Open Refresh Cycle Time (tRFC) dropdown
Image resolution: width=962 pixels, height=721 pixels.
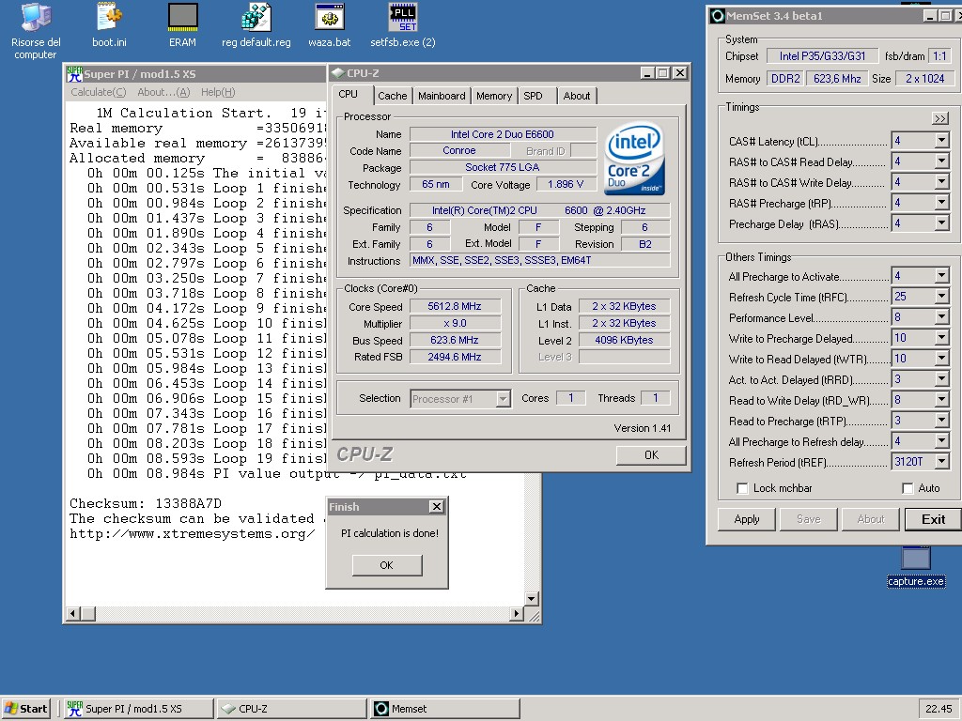(941, 296)
